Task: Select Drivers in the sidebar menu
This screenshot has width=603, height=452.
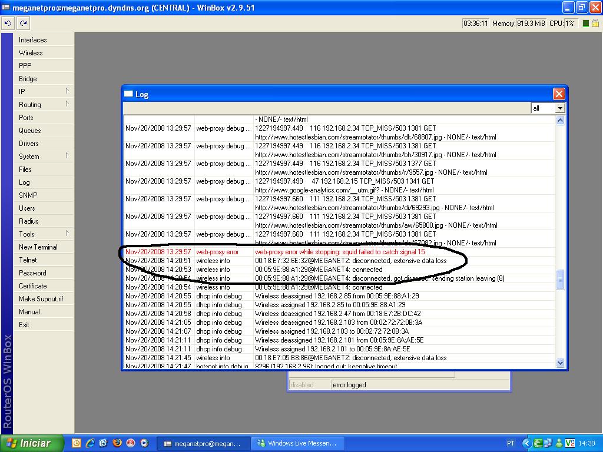Action: point(44,144)
